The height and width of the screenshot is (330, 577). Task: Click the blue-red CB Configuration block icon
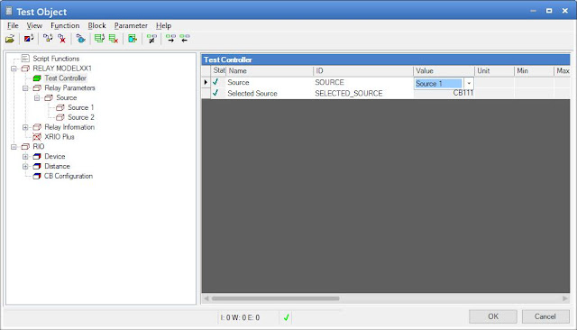pos(37,176)
